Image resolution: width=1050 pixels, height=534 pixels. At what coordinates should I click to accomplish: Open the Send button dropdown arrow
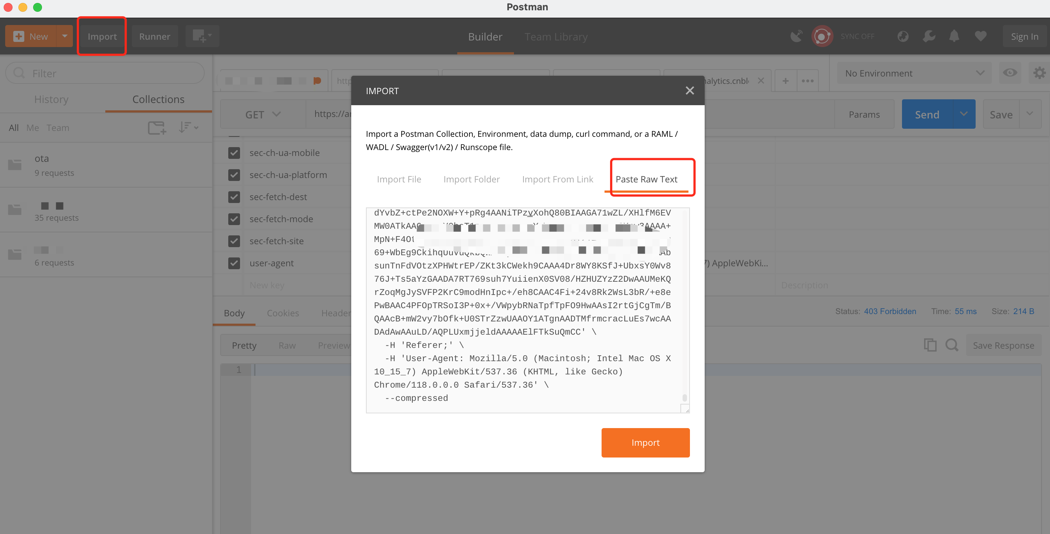click(964, 114)
